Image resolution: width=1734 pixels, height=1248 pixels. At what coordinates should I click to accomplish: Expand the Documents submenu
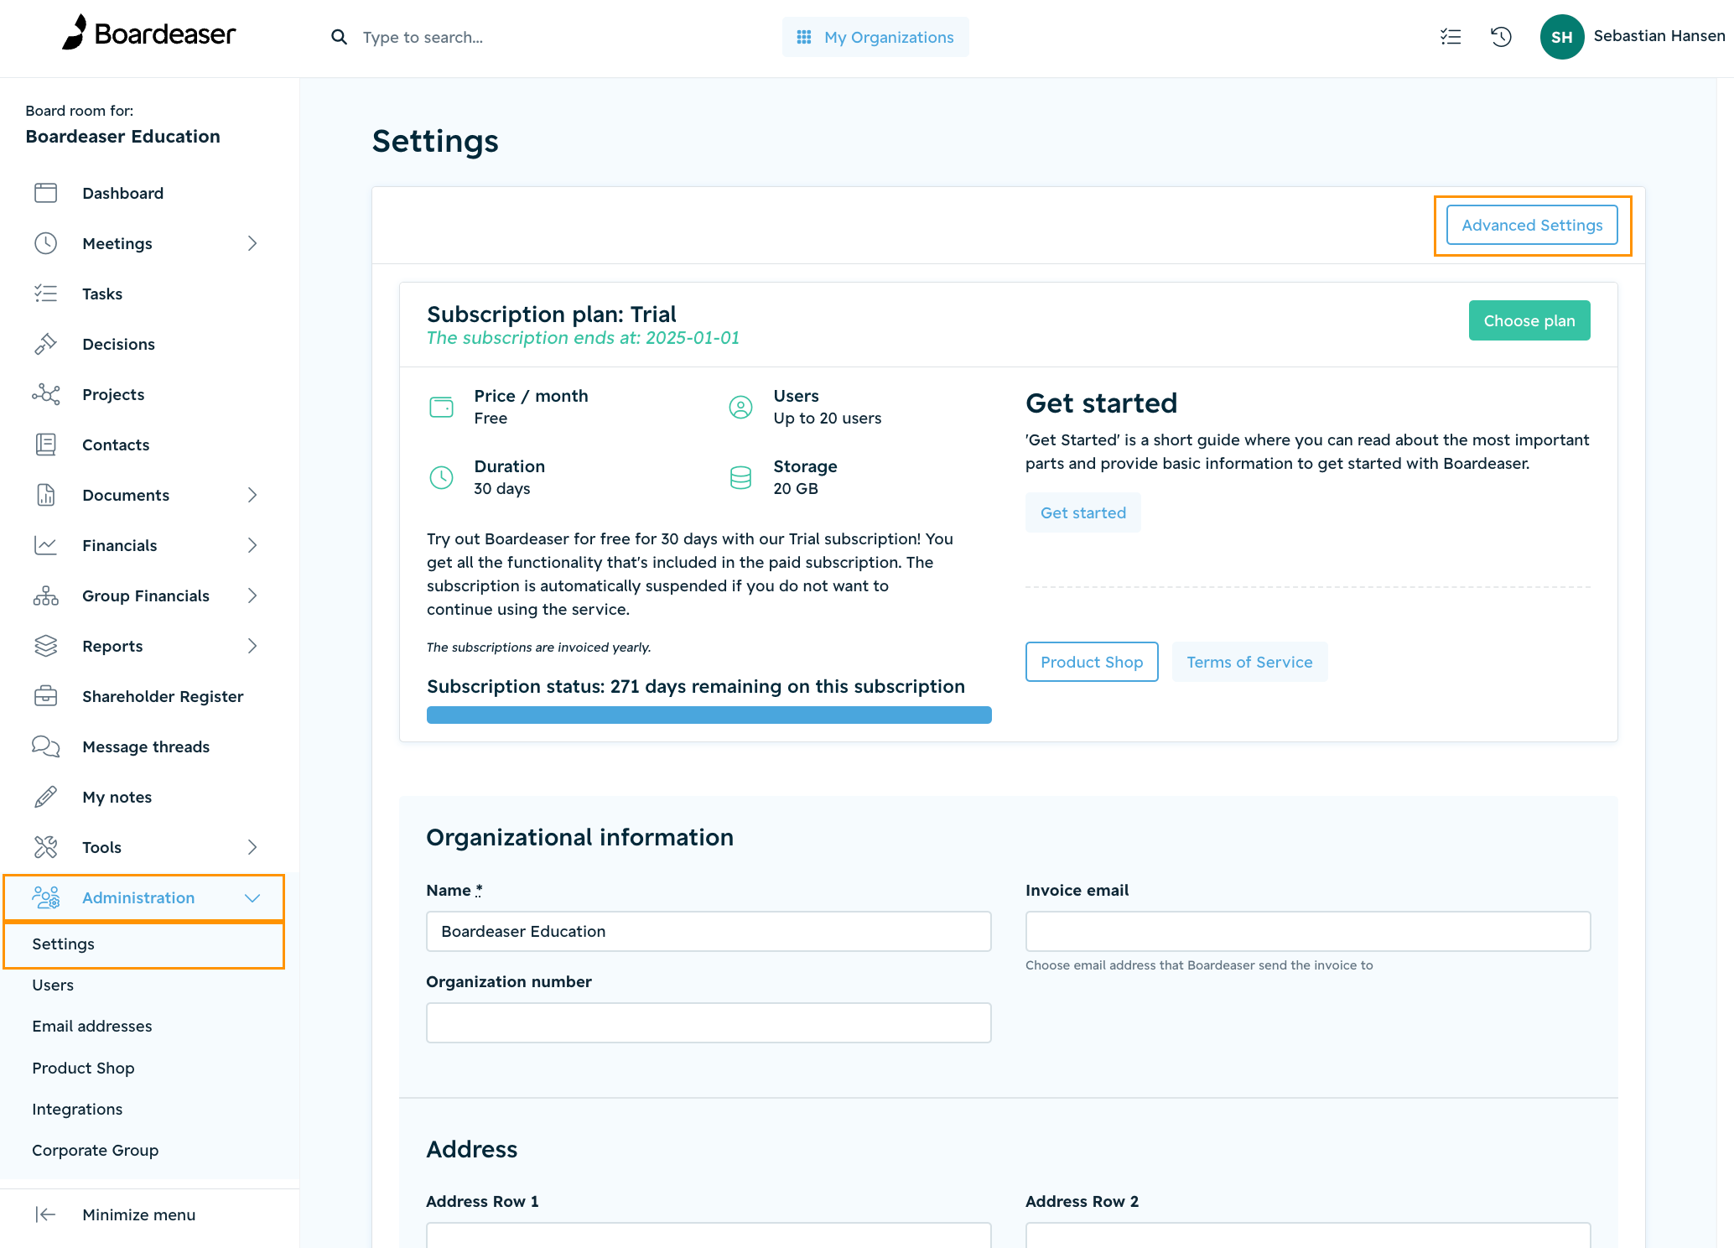pyautogui.click(x=252, y=495)
